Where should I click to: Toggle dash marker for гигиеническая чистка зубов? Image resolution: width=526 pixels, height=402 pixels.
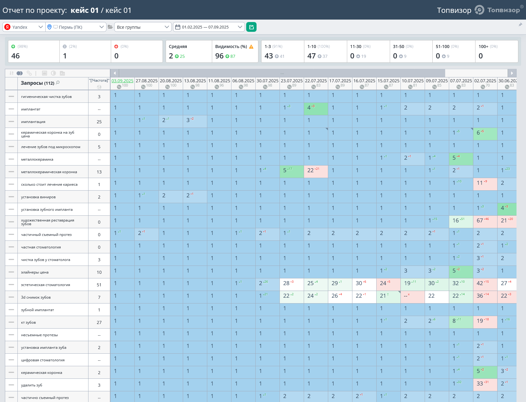(11, 96)
